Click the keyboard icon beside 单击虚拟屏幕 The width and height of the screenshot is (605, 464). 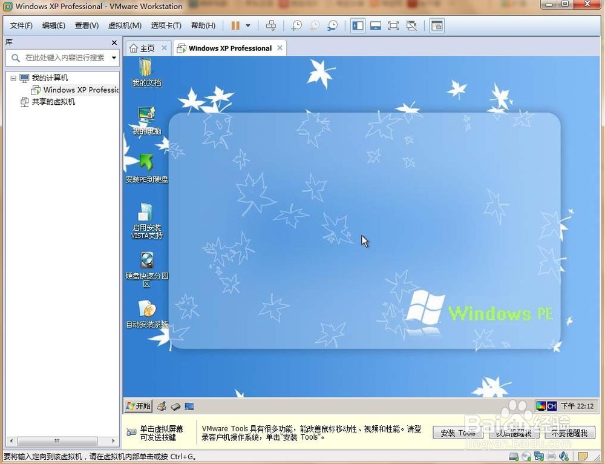[131, 433]
